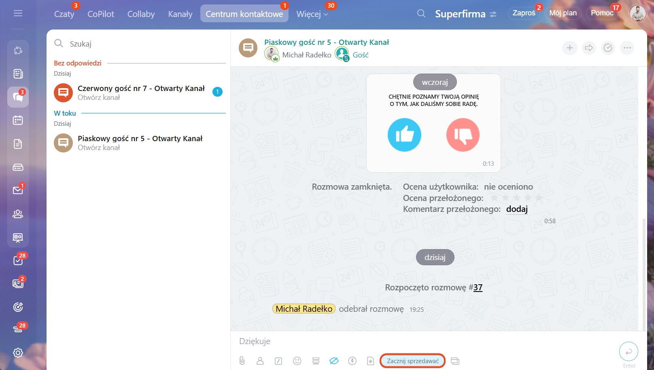Screen dimensions: 654x370
Task: Rate supervisor score with the last star
Action: coord(539,198)
